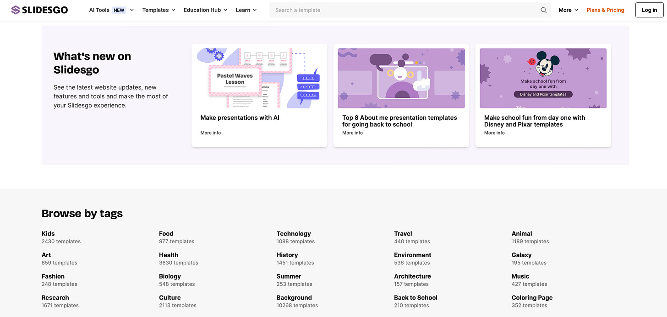667x317 pixels.
Task: Open the About me templates thumbnail image
Action: (x=401, y=78)
